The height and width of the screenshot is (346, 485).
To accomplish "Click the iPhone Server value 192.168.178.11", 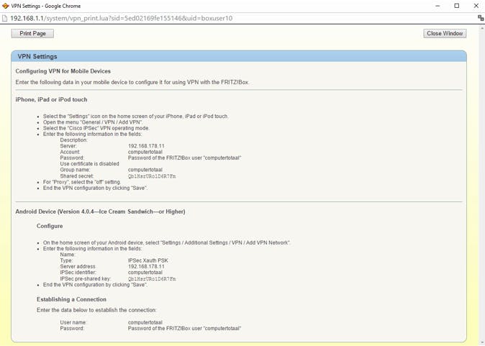I will [x=146, y=146].
